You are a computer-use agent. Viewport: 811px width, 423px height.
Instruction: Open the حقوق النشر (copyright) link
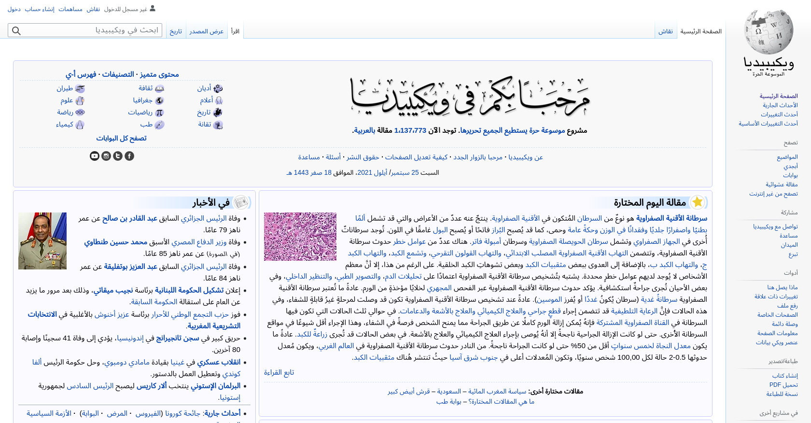pyautogui.click(x=363, y=157)
